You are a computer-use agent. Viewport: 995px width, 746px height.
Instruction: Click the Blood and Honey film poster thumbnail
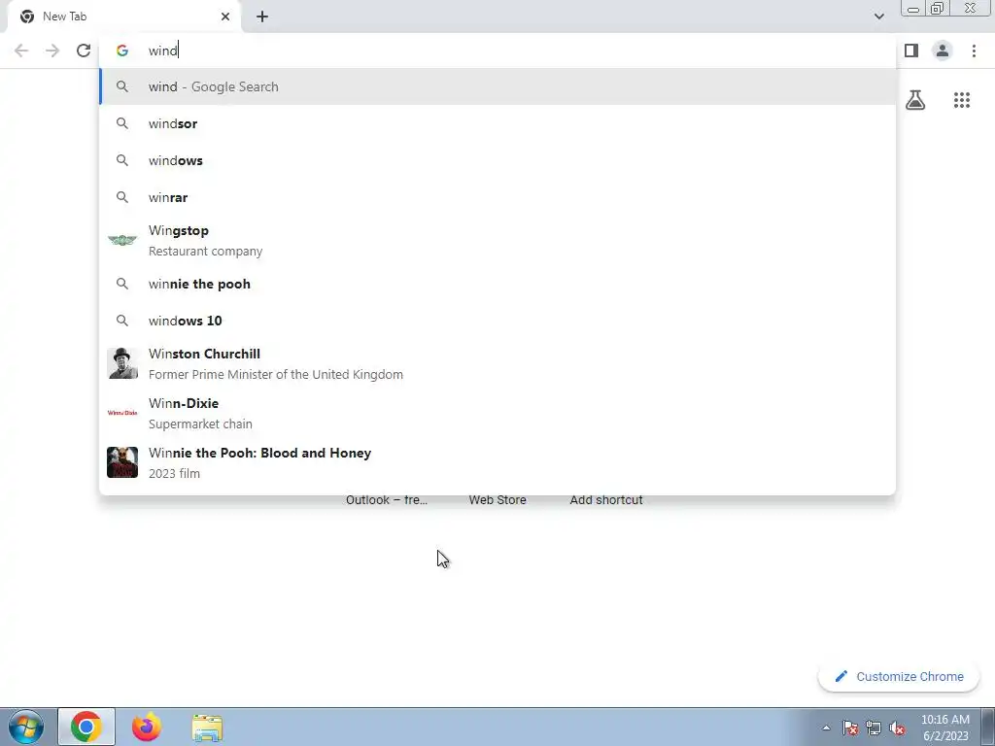(x=121, y=462)
